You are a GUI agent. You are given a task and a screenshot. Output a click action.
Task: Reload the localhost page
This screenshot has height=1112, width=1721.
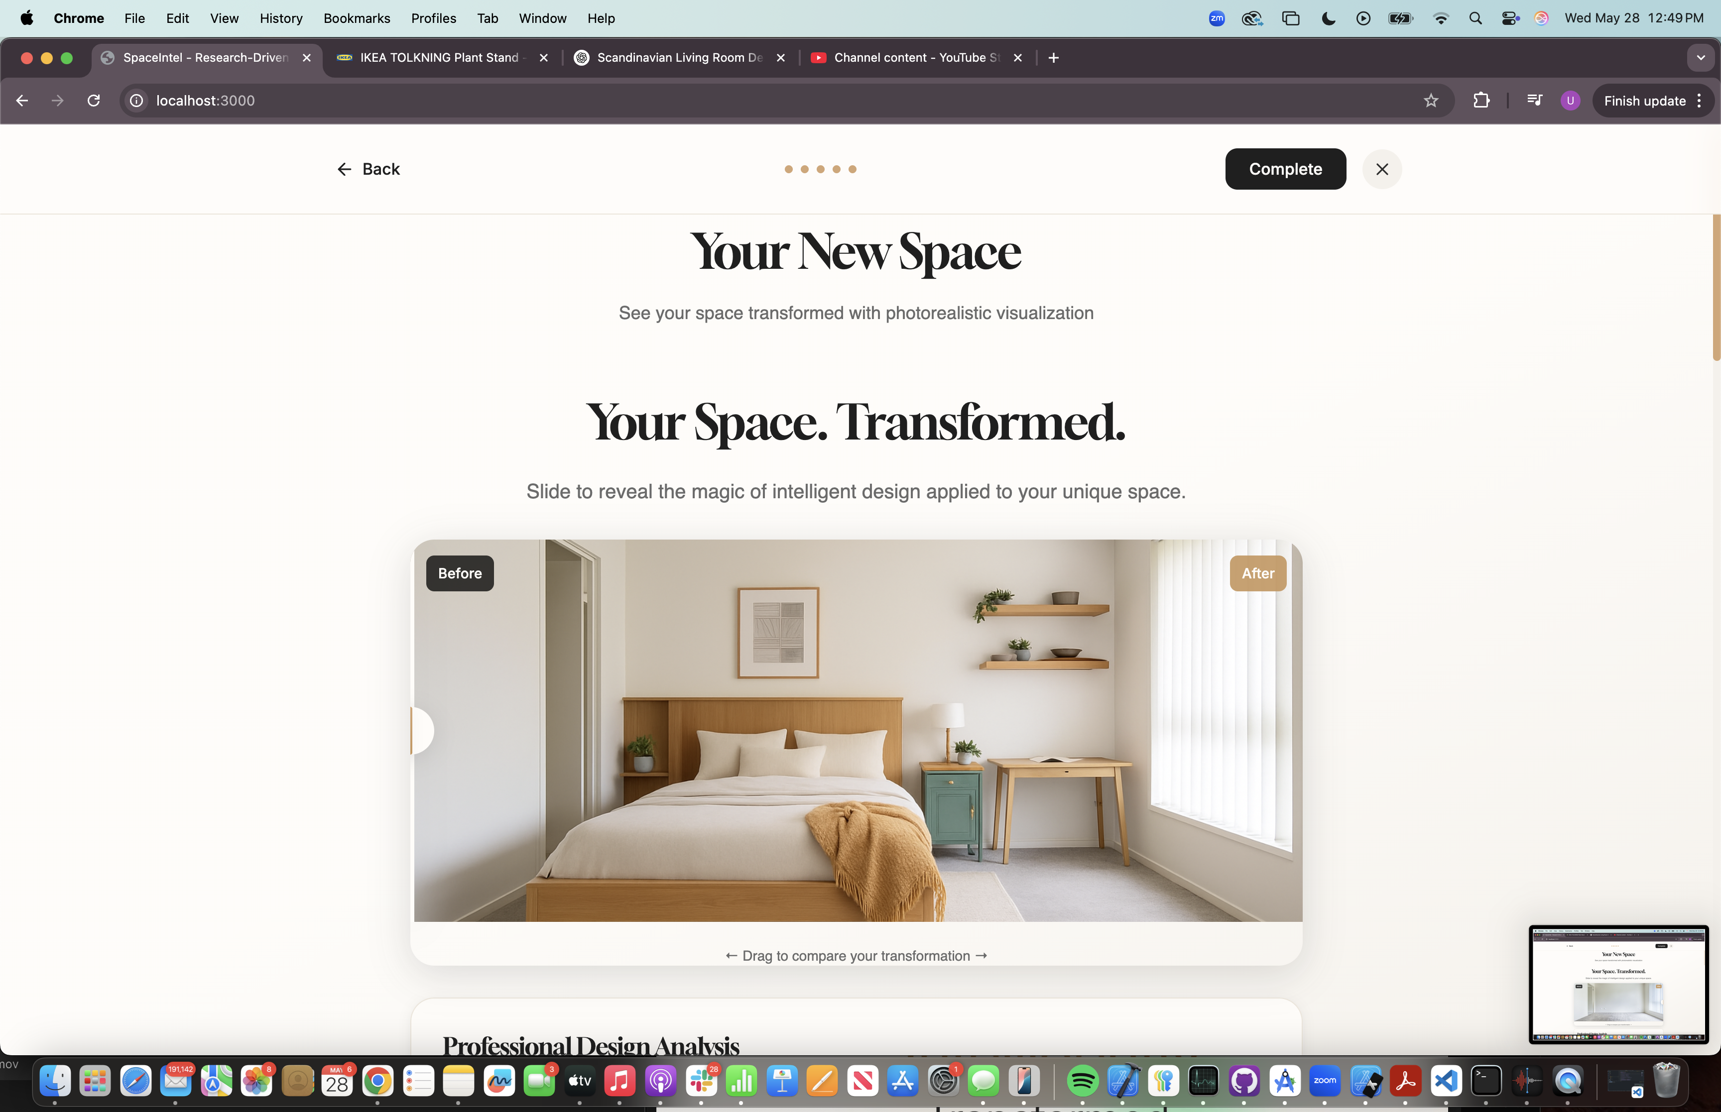(x=94, y=101)
